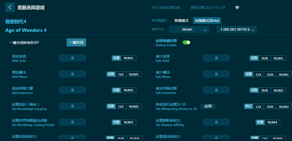The image size is (292, 141).
Task: Click the 奇迹时代4 game name
Action: click(16, 22)
